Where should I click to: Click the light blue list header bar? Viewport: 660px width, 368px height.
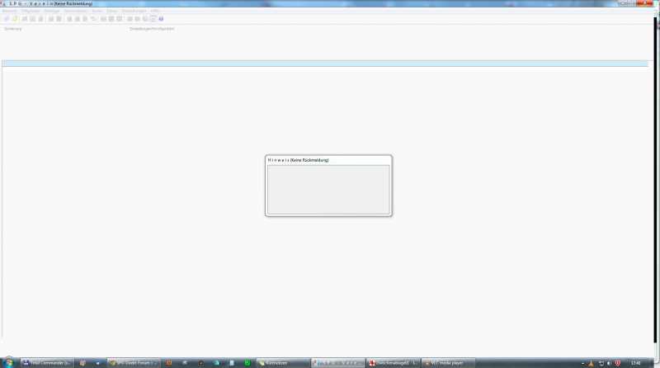[324, 63]
